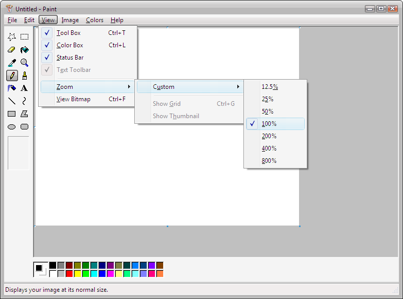
Task: Click the disabled Text Toolbar option
Action: [87, 70]
